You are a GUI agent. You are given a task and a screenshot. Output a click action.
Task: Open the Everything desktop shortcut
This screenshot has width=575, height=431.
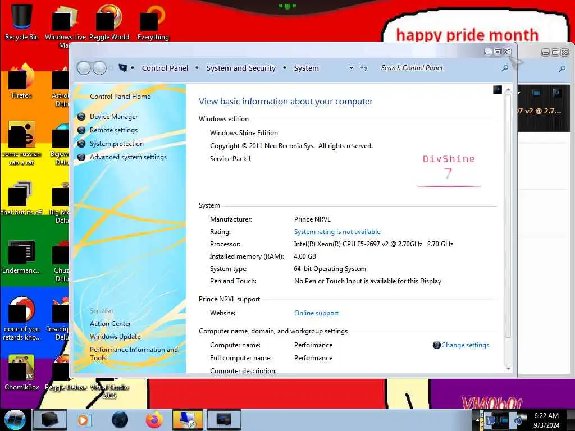tap(153, 21)
